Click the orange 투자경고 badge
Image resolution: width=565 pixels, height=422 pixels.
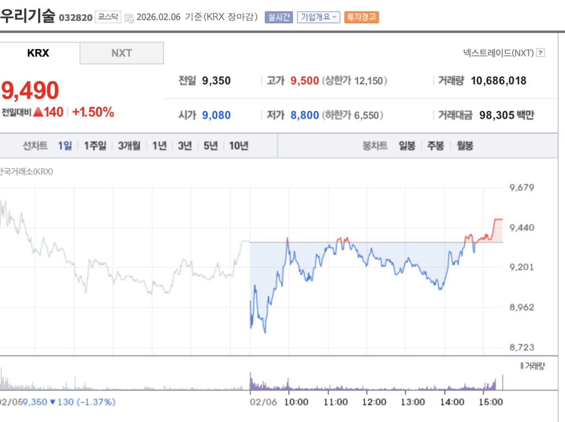click(361, 17)
